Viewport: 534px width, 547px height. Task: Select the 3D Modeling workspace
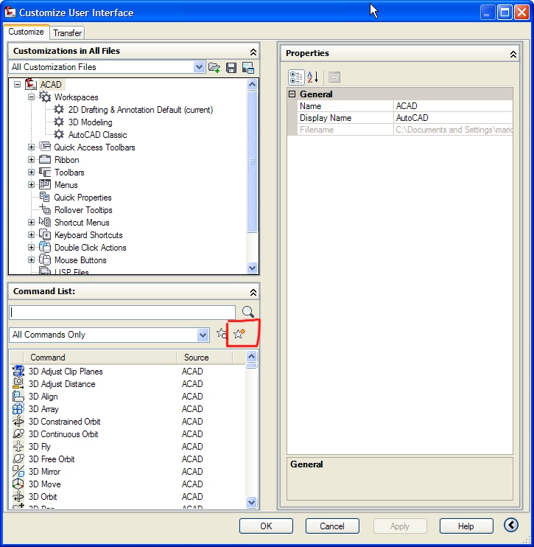(x=91, y=122)
